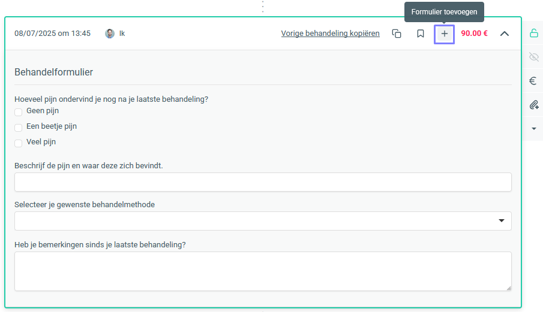Click the paperclip attachment icon

[534, 105]
